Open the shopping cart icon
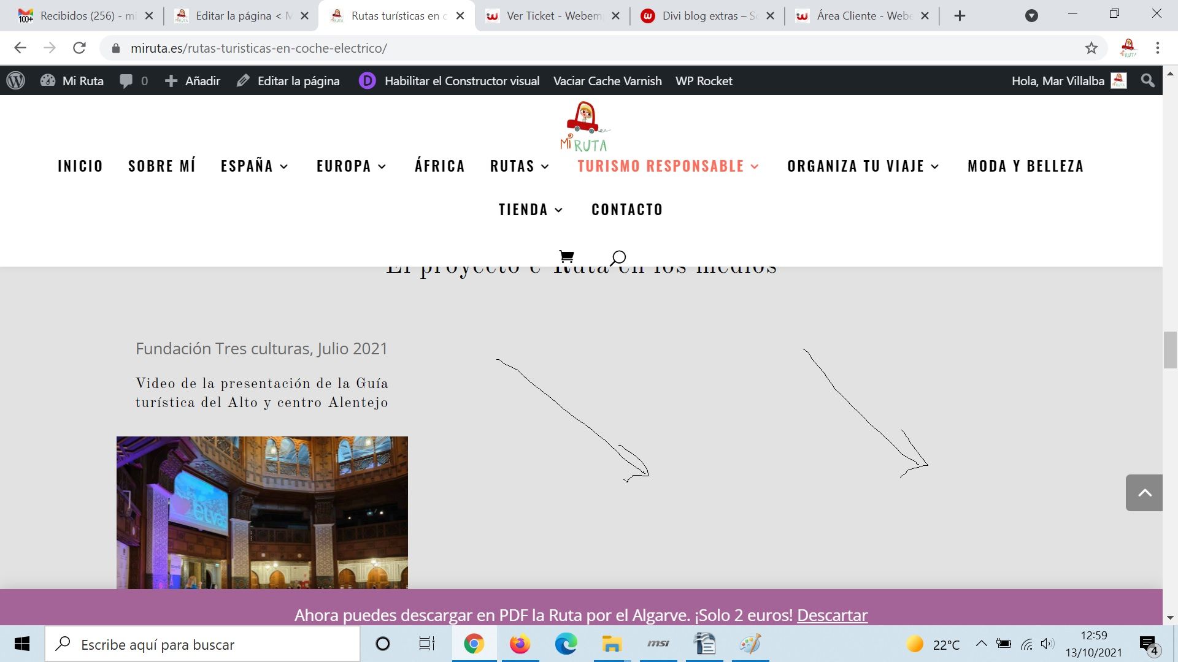1178x662 pixels. 566,257
